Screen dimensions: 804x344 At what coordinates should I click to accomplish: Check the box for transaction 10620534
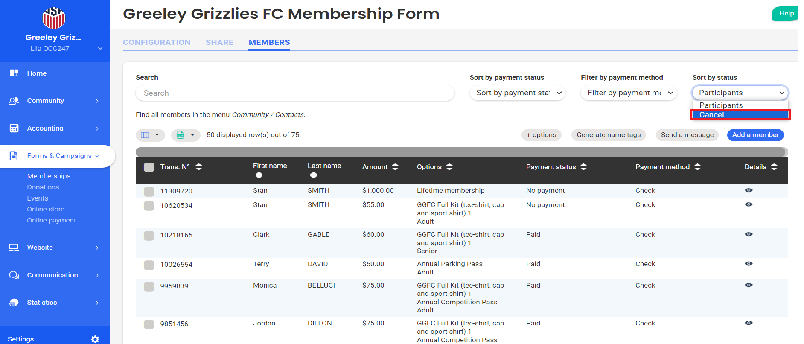(x=149, y=206)
